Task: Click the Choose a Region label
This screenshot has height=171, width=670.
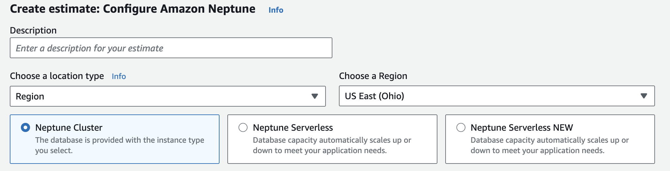Action: coord(373,76)
